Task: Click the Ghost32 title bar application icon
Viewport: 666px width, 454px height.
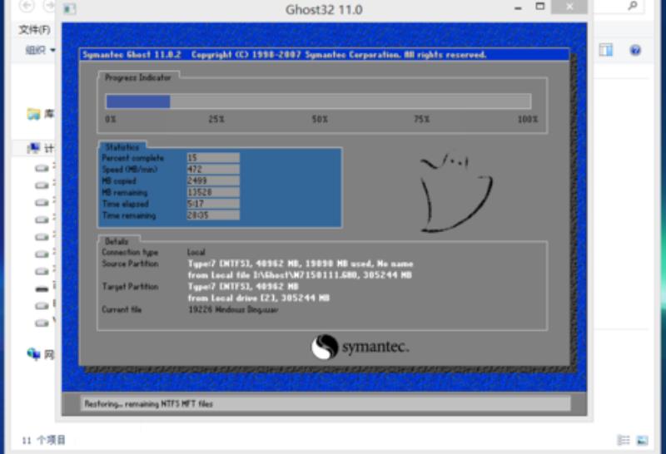Action: (69, 9)
